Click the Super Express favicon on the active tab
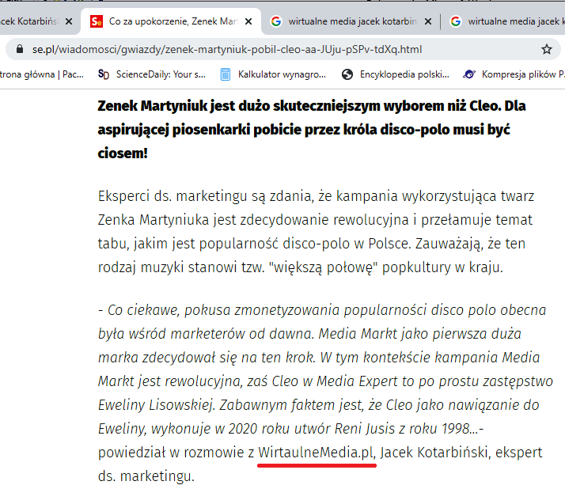The width and height of the screenshot is (565, 504). (x=97, y=21)
